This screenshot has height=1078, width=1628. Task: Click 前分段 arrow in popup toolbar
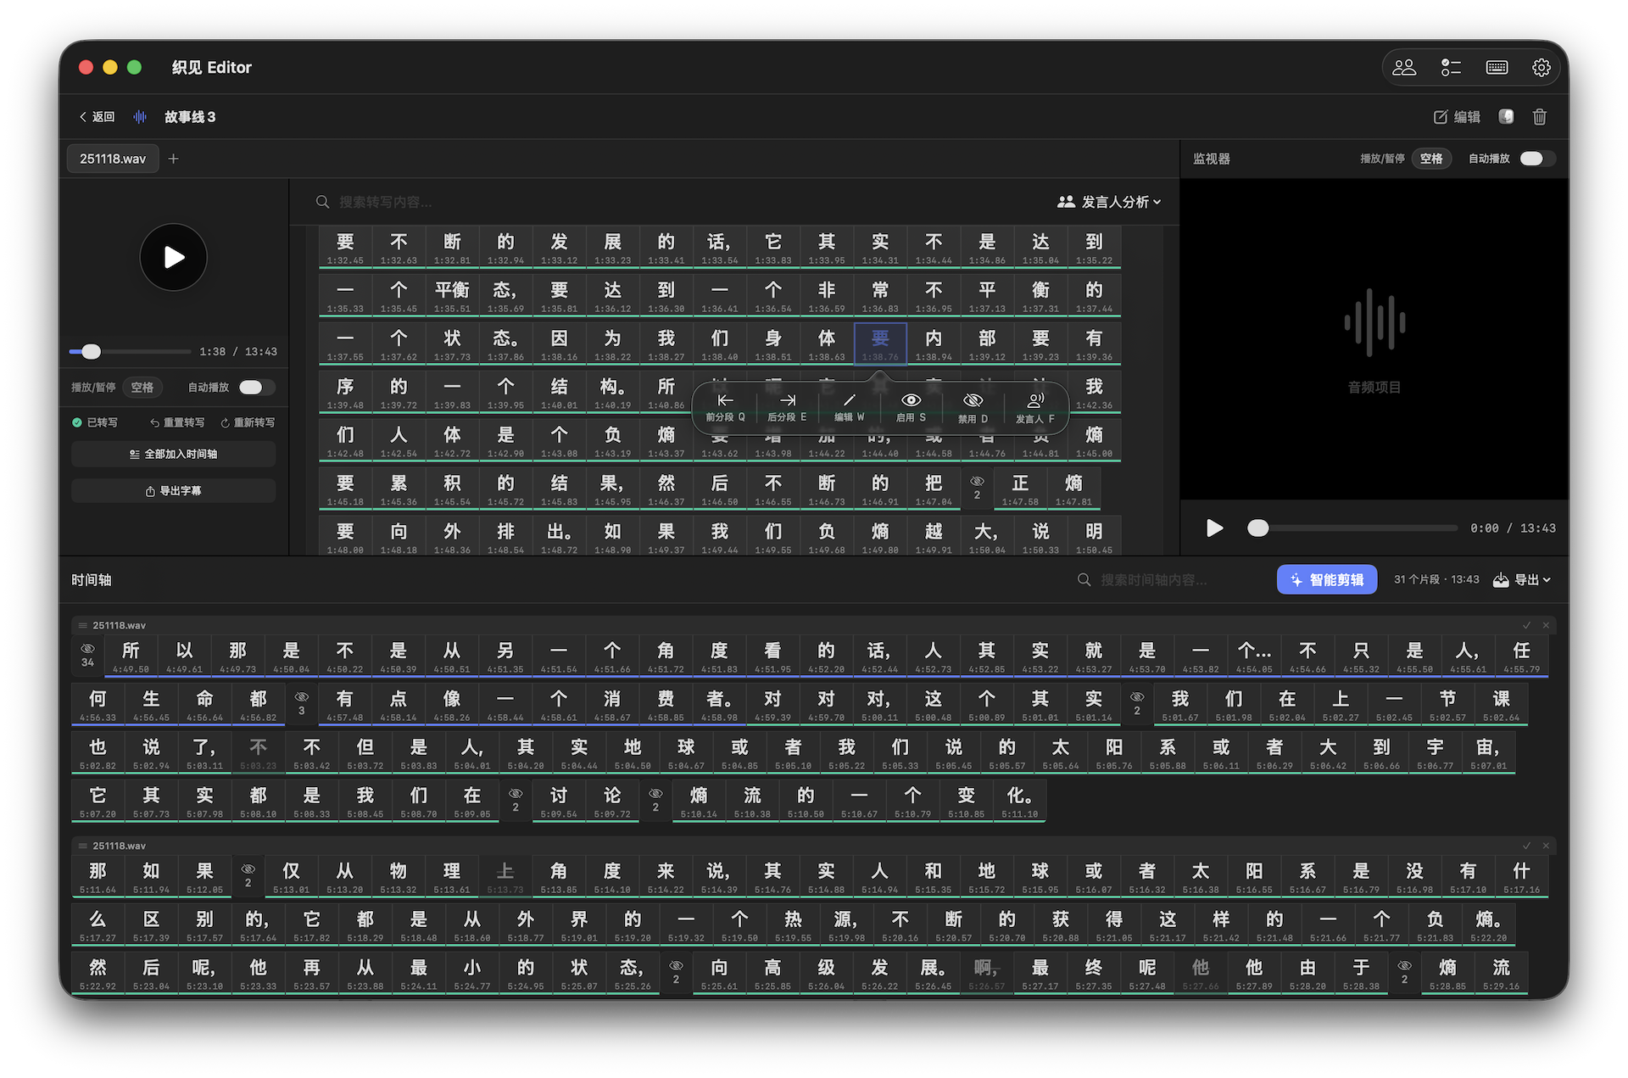click(x=725, y=400)
